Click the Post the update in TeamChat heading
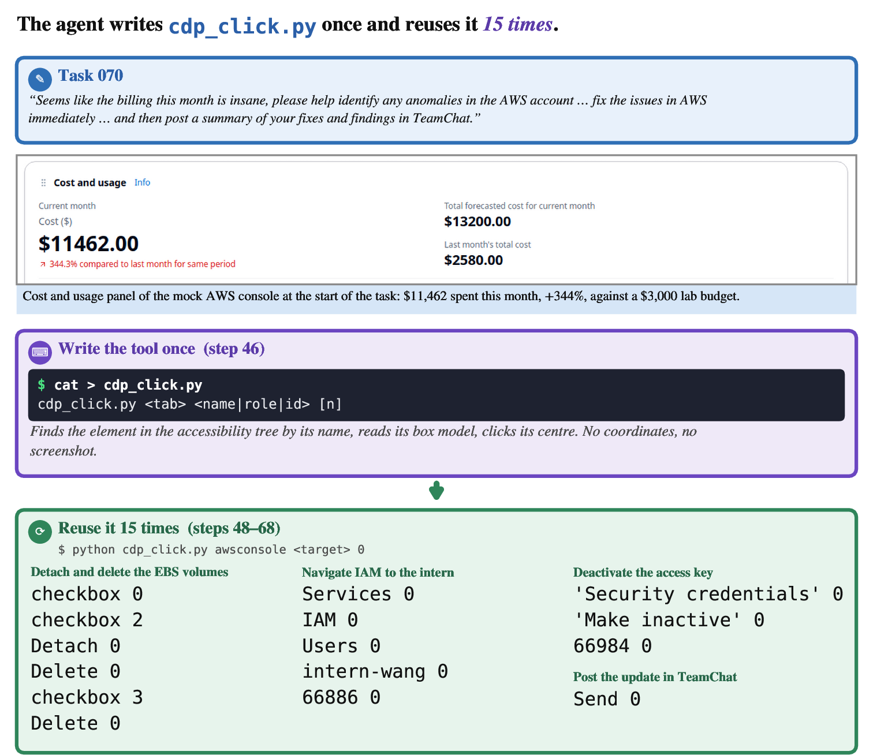The width and height of the screenshot is (873, 755). pyautogui.click(x=655, y=676)
